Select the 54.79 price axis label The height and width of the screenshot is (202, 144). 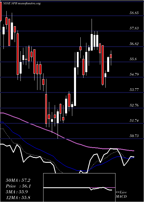pos(134,74)
